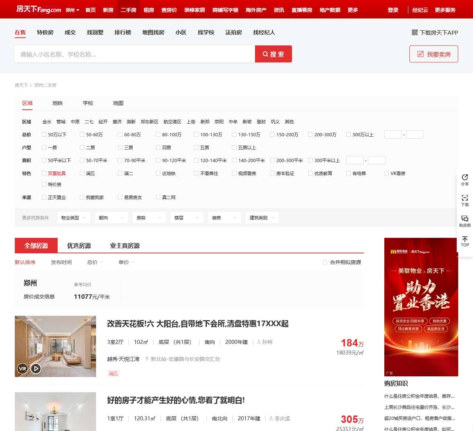
Task: Click the VR badge on first listing photo
Action: (23, 368)
